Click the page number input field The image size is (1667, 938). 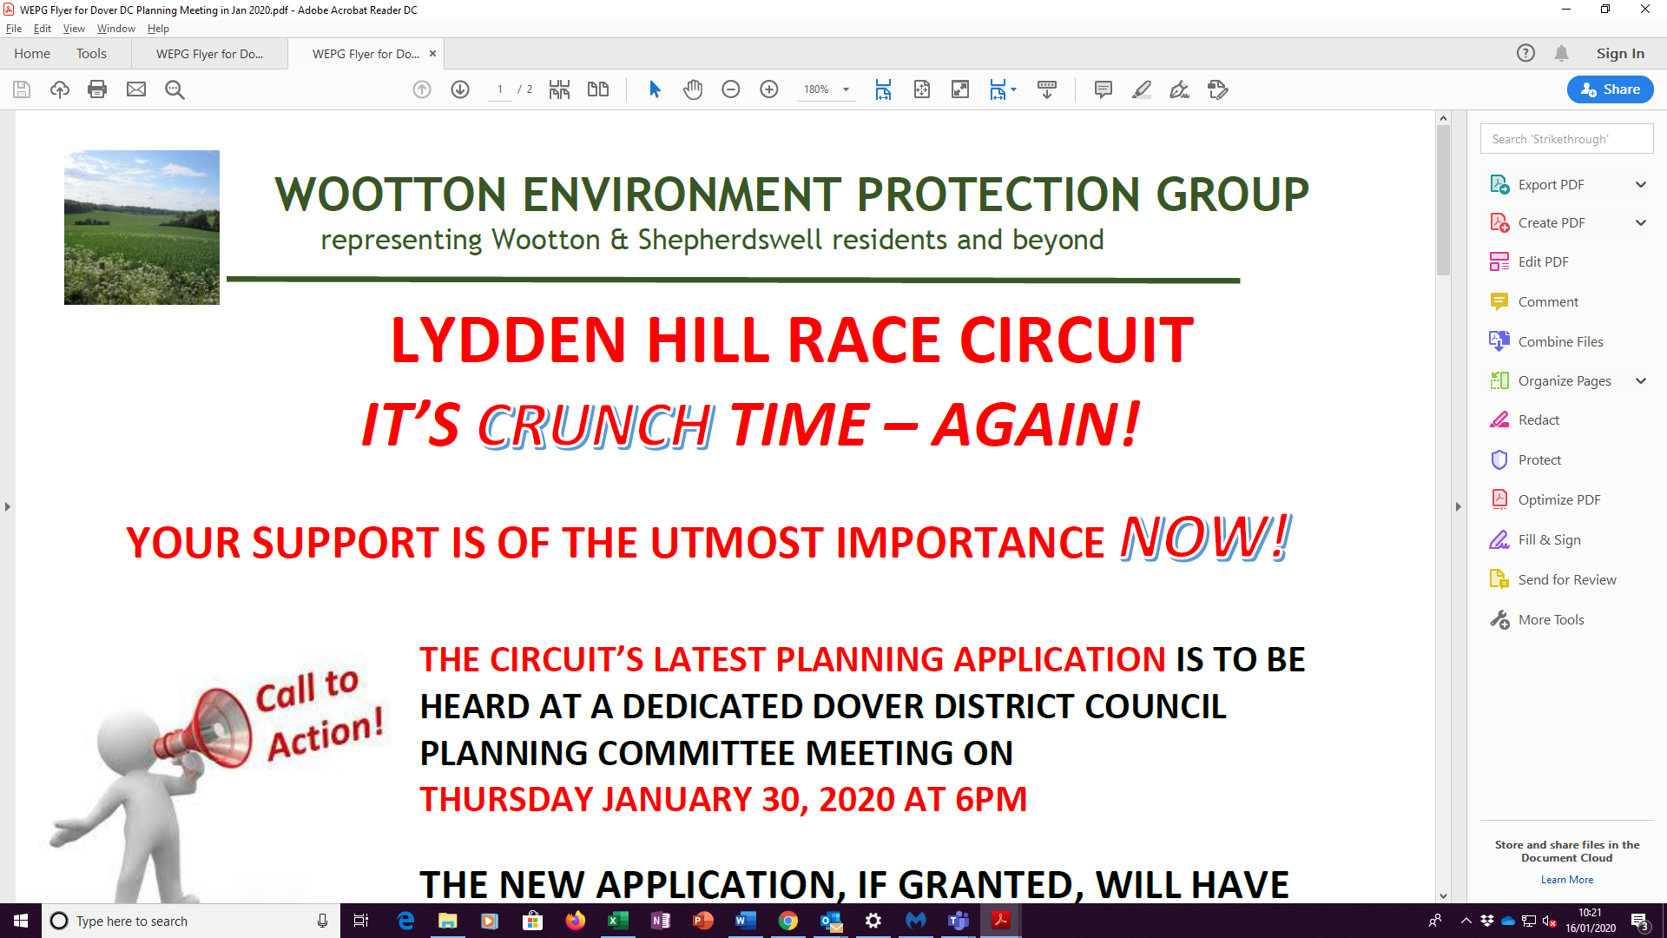(x=499, y=89)
